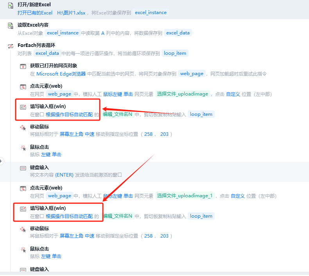This screenshot has height=276, width=309.
Task: Click icon of second 鼠标点击 step
Action: pyautogui.click(x=23, y=249)
